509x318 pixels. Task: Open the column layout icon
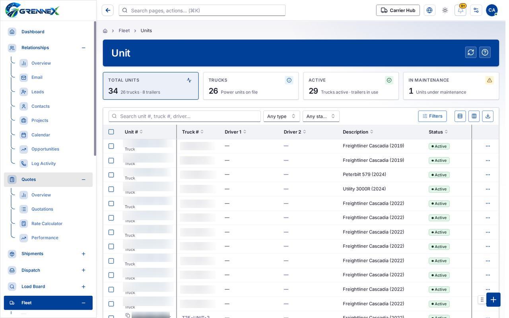[474, 116]
